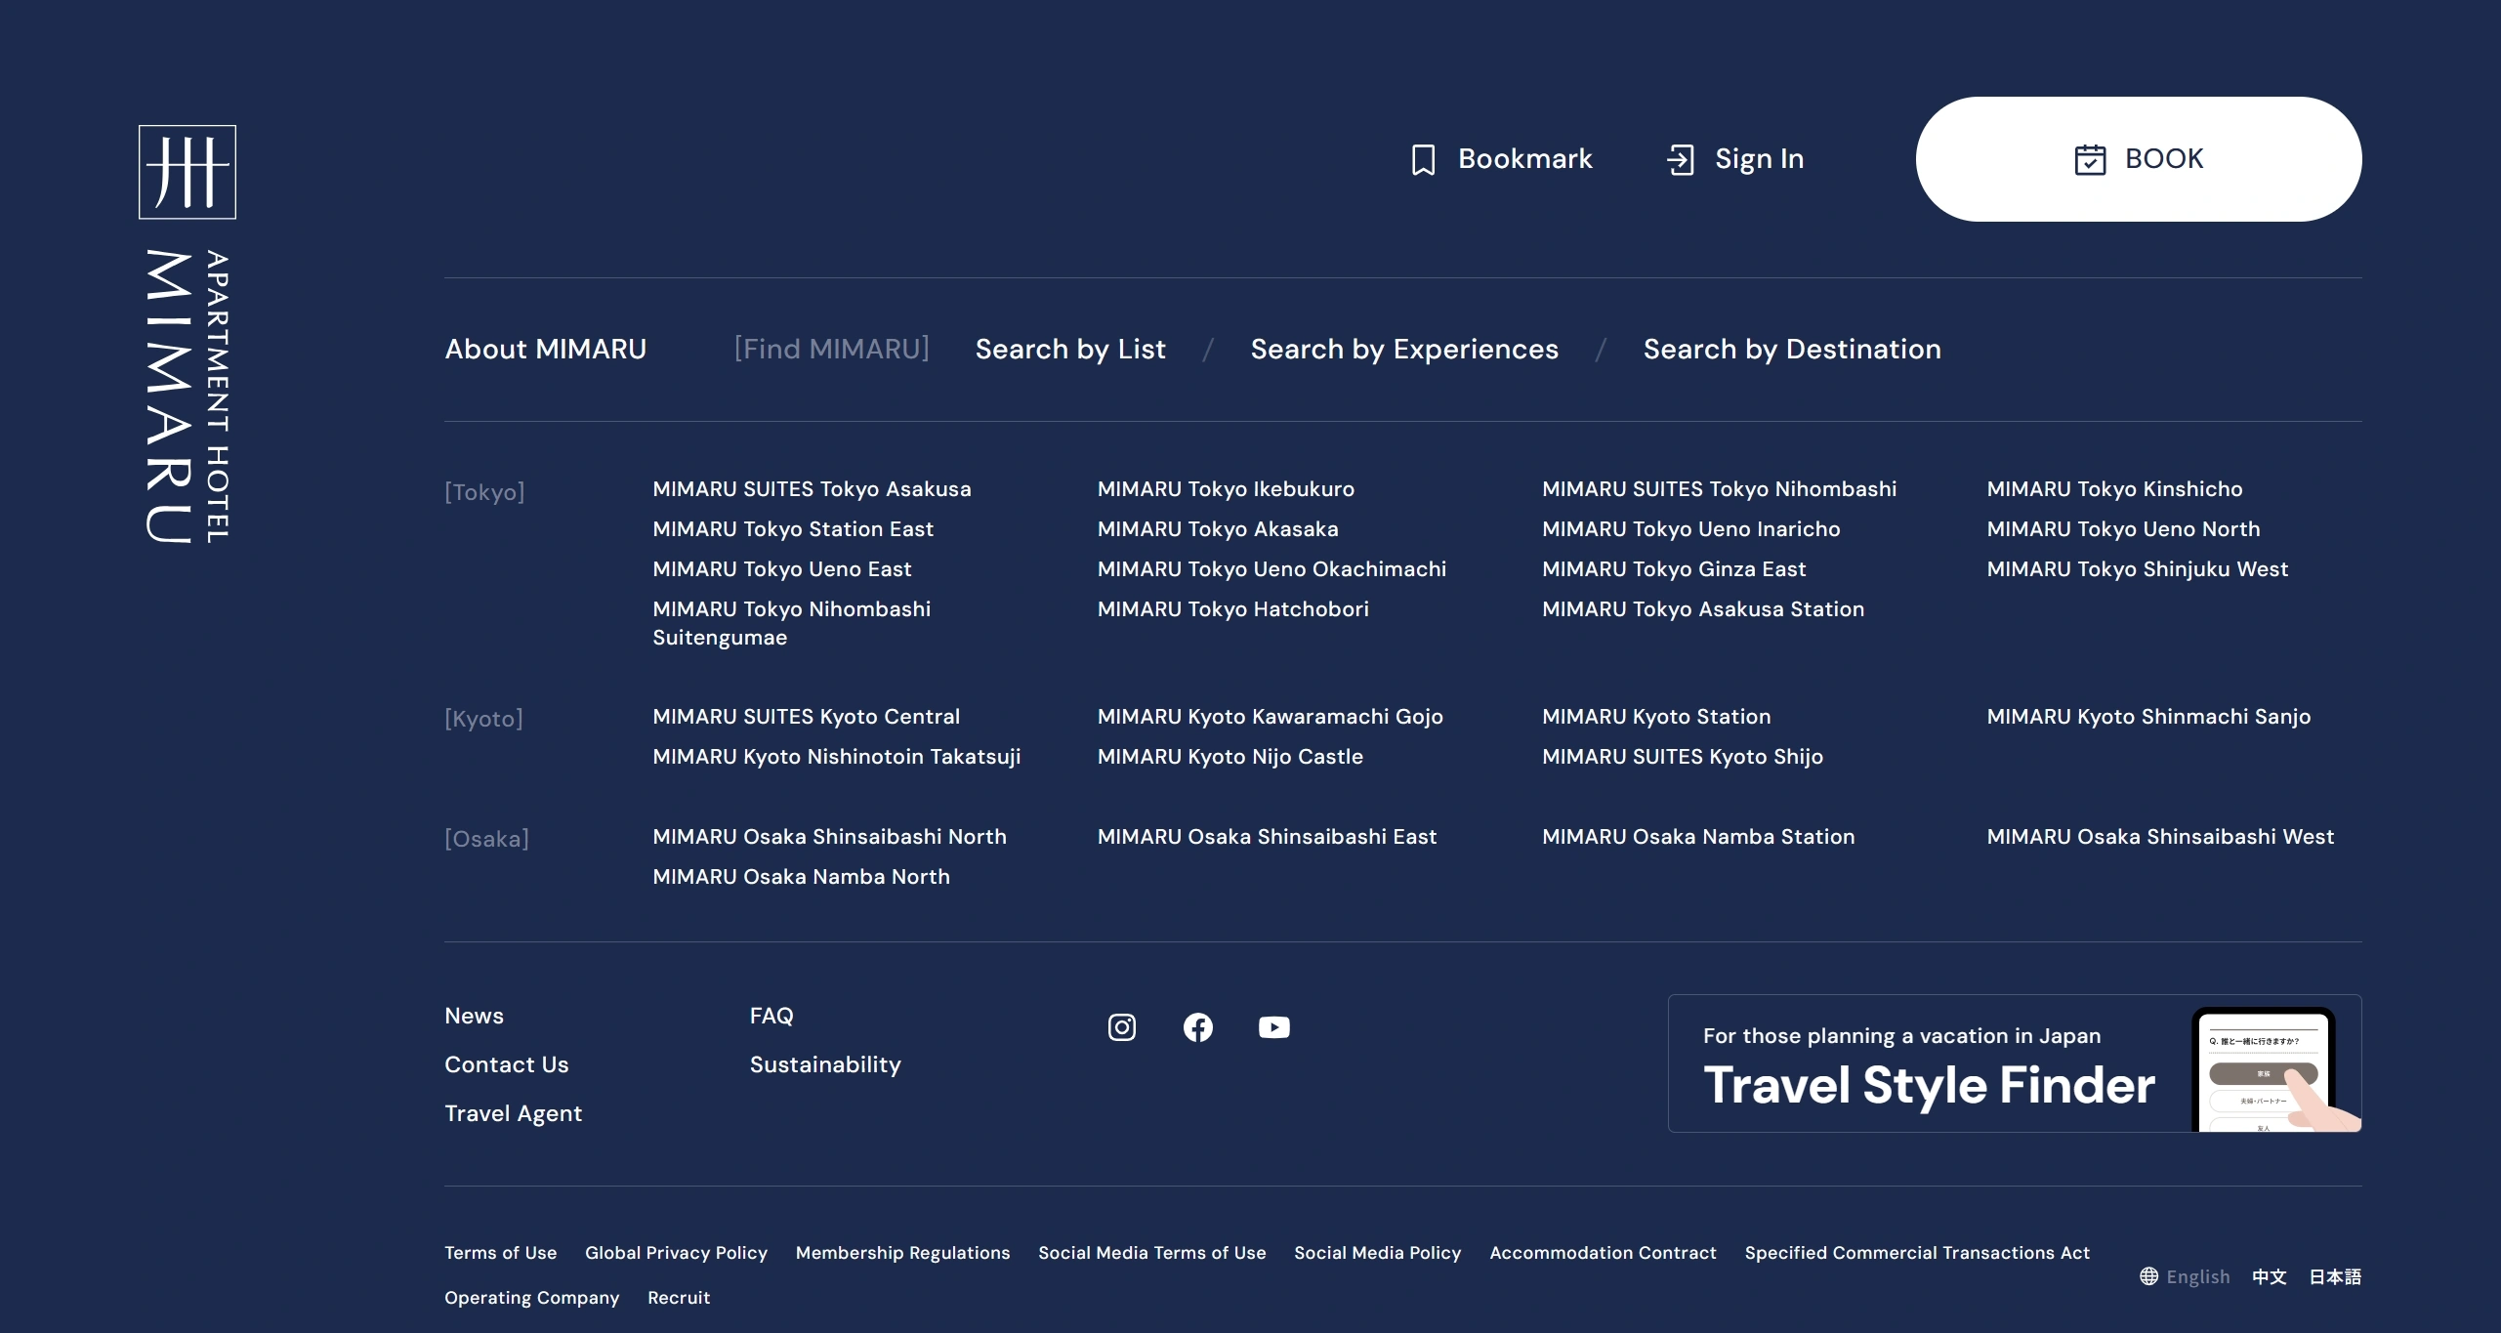This screenshot has height=1333, width=2501.
Task: Switch language to 中文
Action: pyautogui.click(x=2269, y=1276)
